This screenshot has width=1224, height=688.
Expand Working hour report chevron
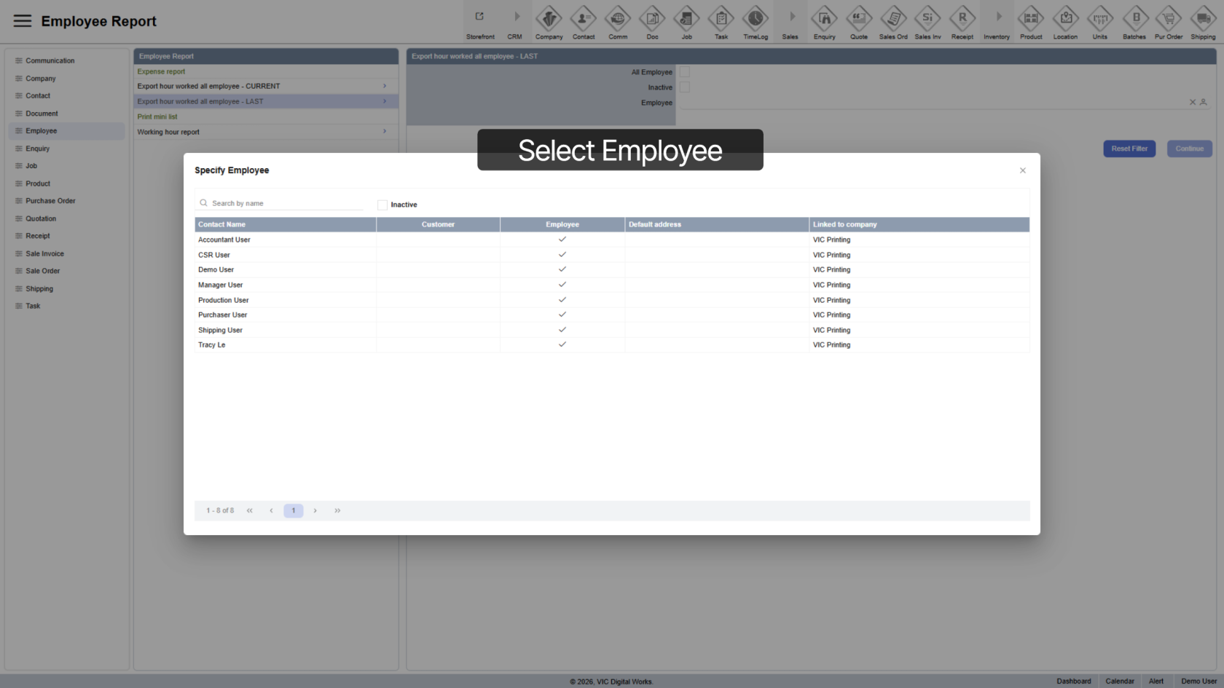pos(385,132)
